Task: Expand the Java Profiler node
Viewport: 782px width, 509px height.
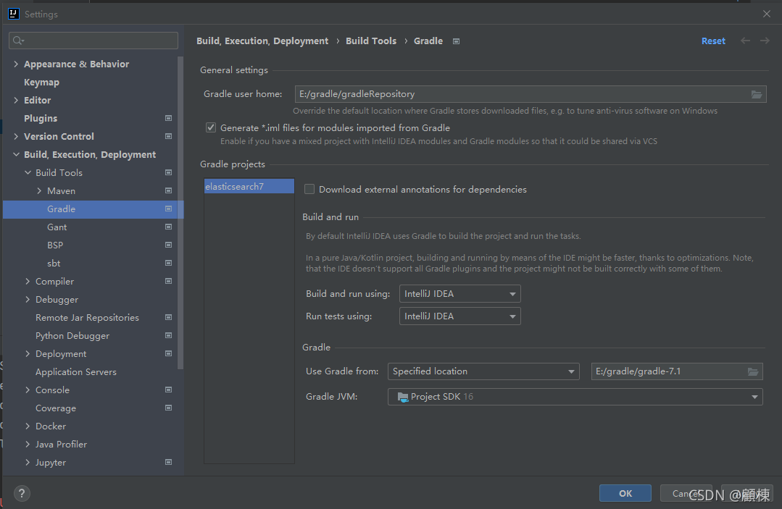Action: click(x=28, y=445)
